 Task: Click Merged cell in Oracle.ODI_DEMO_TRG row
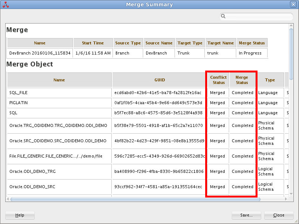pyautogui.click(x=218, y=171)
